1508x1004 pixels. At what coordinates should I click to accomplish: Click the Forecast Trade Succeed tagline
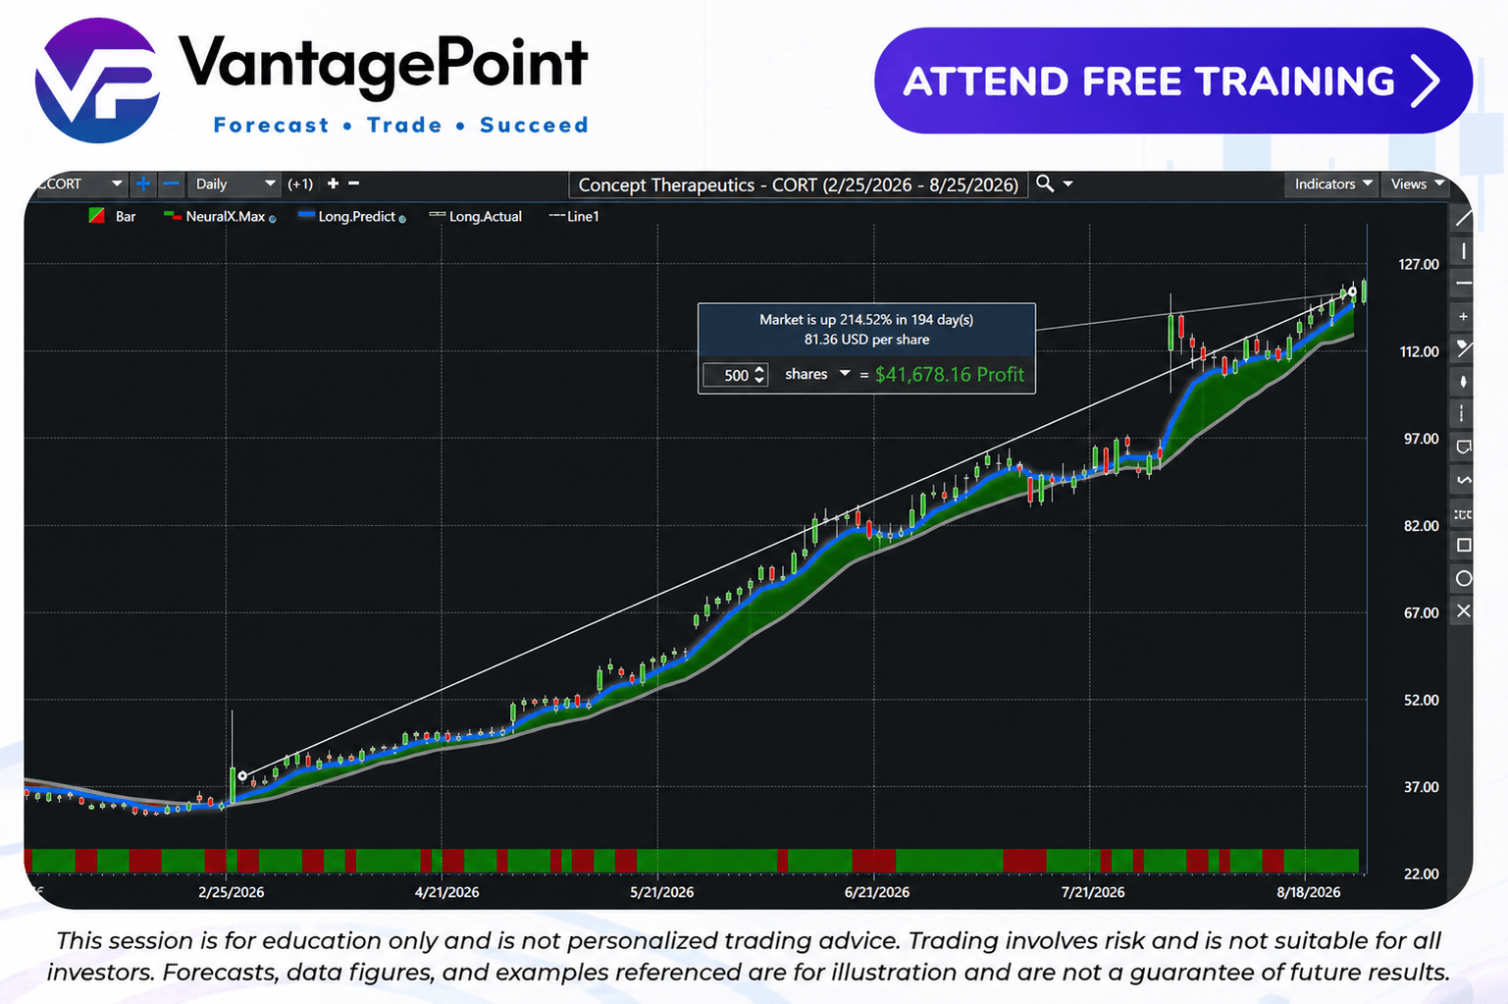pos(400,125)
